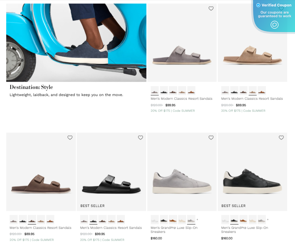Heart the tan strap resort sandals

[x=281, y=9]
